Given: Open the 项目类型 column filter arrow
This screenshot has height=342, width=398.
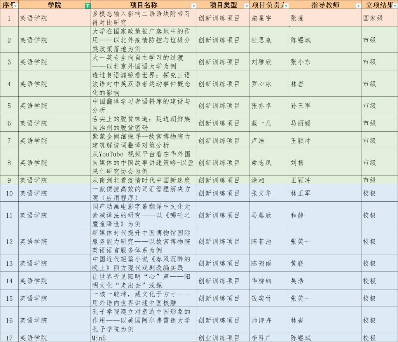Looking at the screenshot, I should click(x=246, y=6).
